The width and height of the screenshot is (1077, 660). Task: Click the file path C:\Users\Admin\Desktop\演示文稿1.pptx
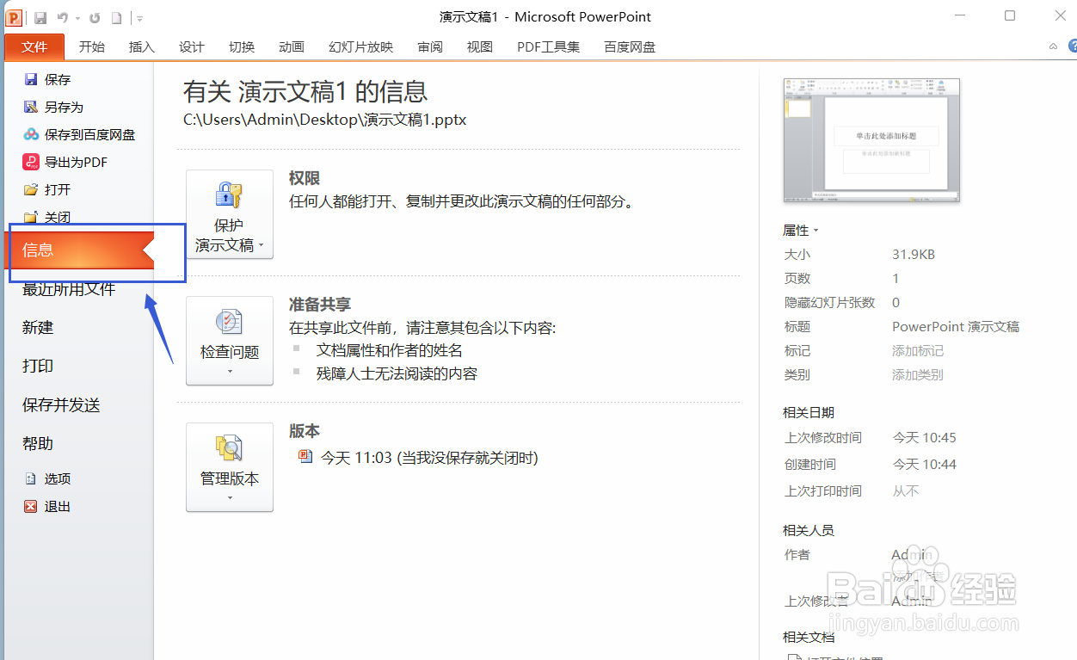click(x=325, y=120)
